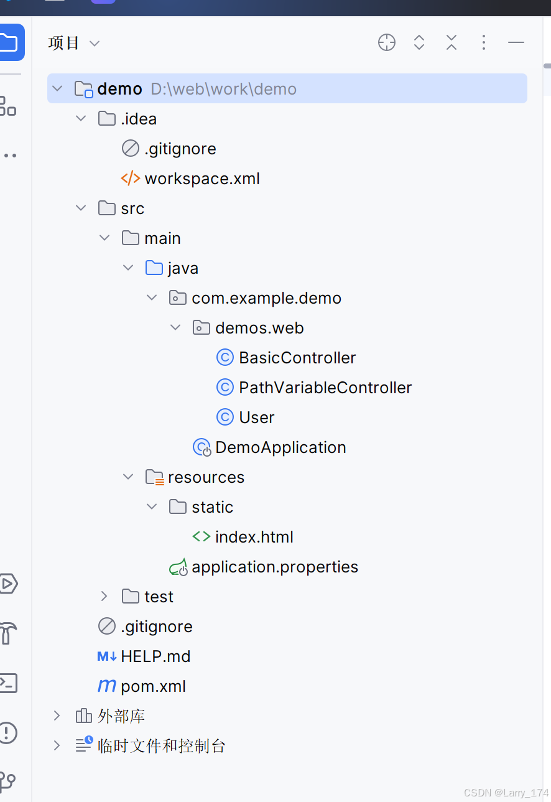Hide the project tool window using the minimize dash

pyautogui.click(x=516, y=43)
